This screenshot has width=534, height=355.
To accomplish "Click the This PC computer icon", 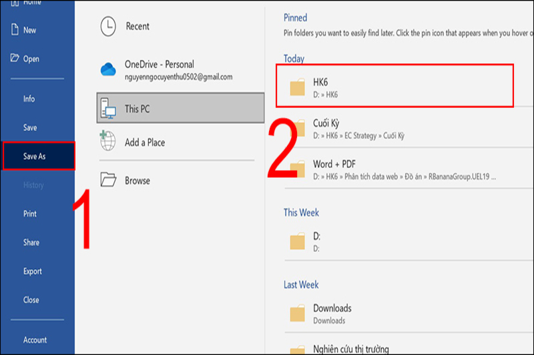I will click(x=107, y=109).
